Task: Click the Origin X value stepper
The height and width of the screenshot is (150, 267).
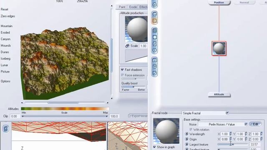Action: point(231,139)
